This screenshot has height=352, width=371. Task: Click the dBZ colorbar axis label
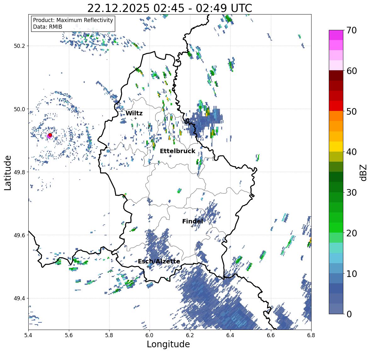click(x=363, y=172)
